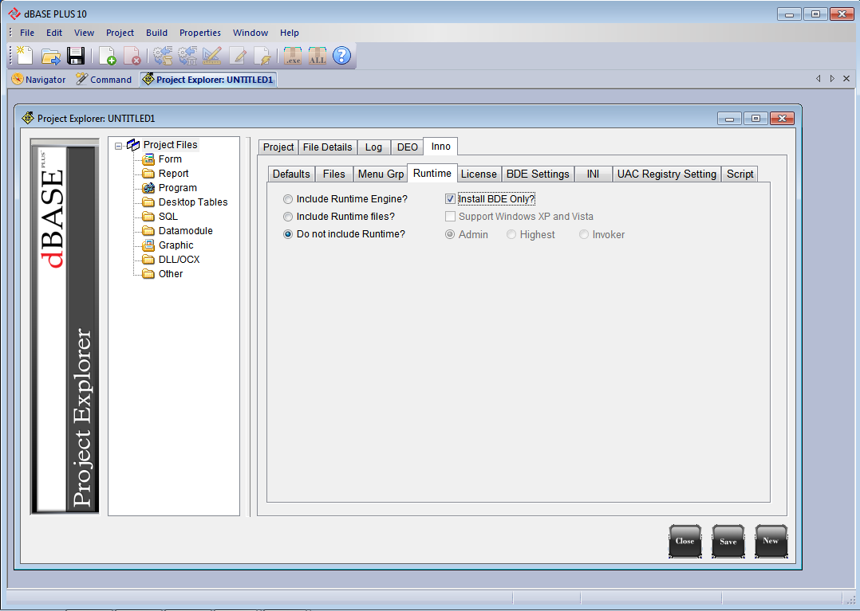
Task: Click the page with pencil edit icon
Action: pyautogui.click(x=238, y=55)
